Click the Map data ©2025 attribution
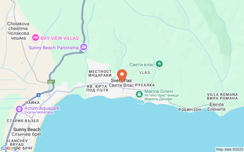This screenshot has width=244, height=152. (230, 150)
